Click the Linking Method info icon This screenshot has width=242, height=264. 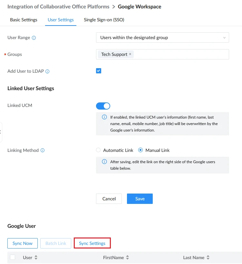pyautogui.click(x=43, y=150)
